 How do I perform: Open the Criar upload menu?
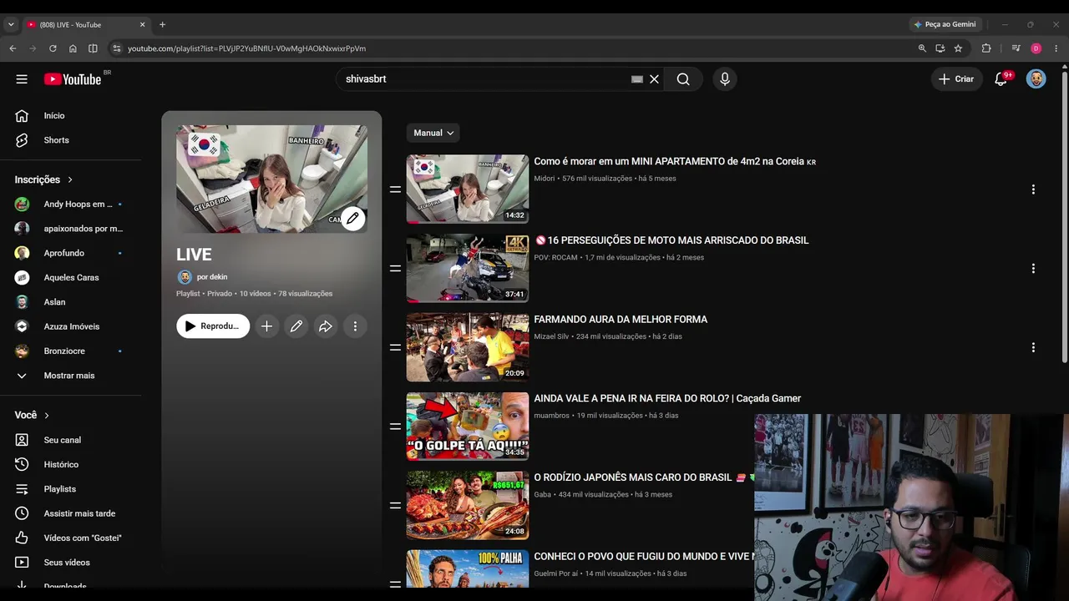tap(956, 79)
